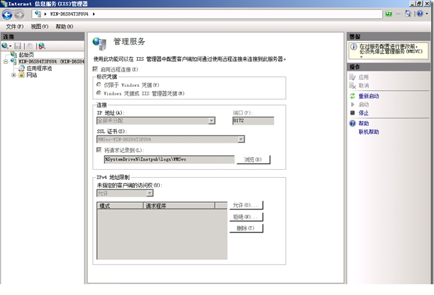The height and width of the screenshot is (295, 434).
Task: Click the 允许(O)... allow button
Action: coord(246,205)
